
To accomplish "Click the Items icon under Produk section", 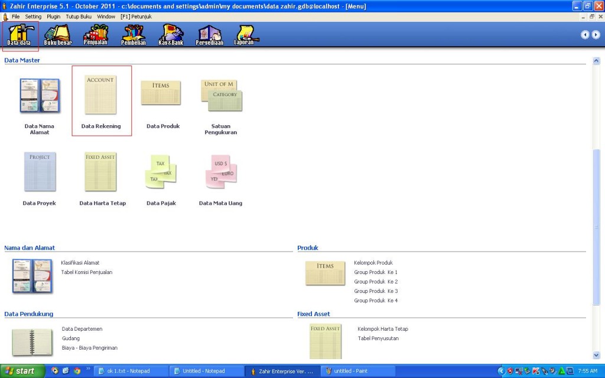I will point(326,273).
